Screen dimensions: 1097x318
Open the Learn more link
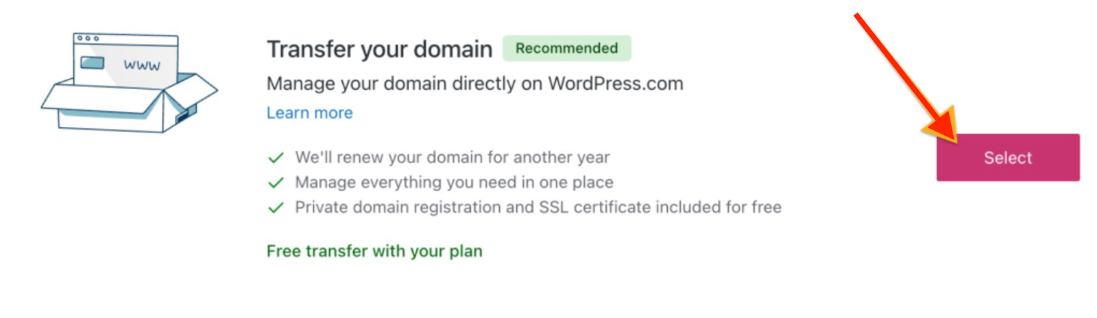(x=309, y=113)
